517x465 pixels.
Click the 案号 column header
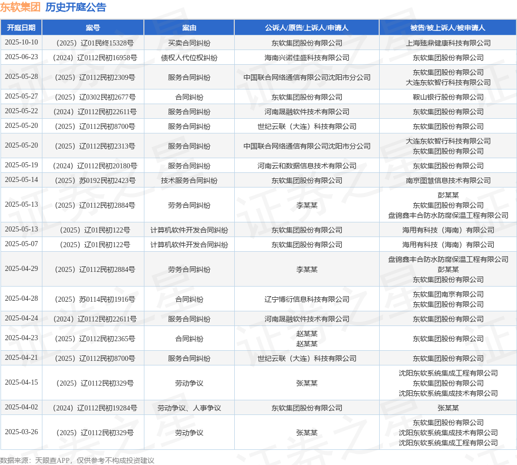click(x=93, y=28)
